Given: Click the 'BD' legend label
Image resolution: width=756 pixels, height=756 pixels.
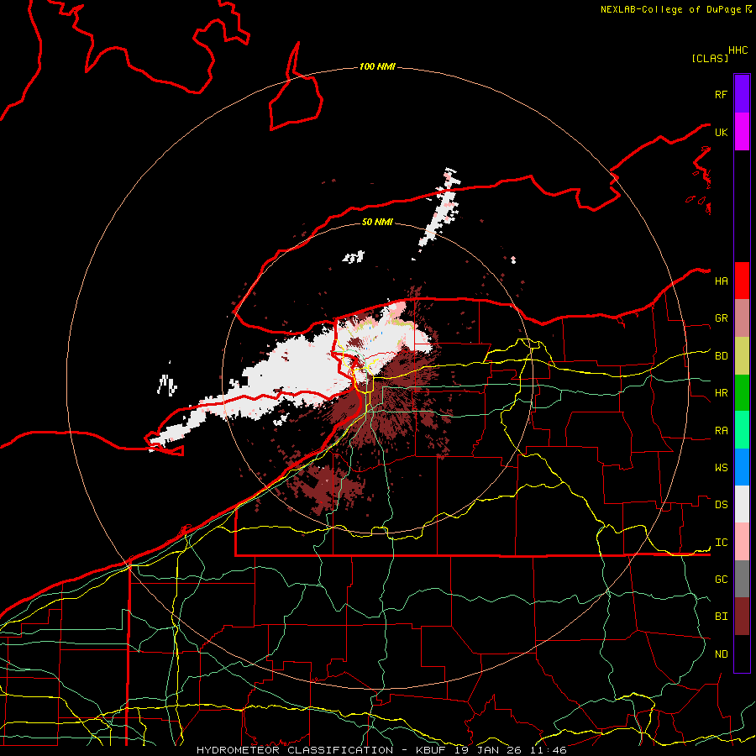Looking at the screenshot, I should pyautogui.click(x=721, y=356).
